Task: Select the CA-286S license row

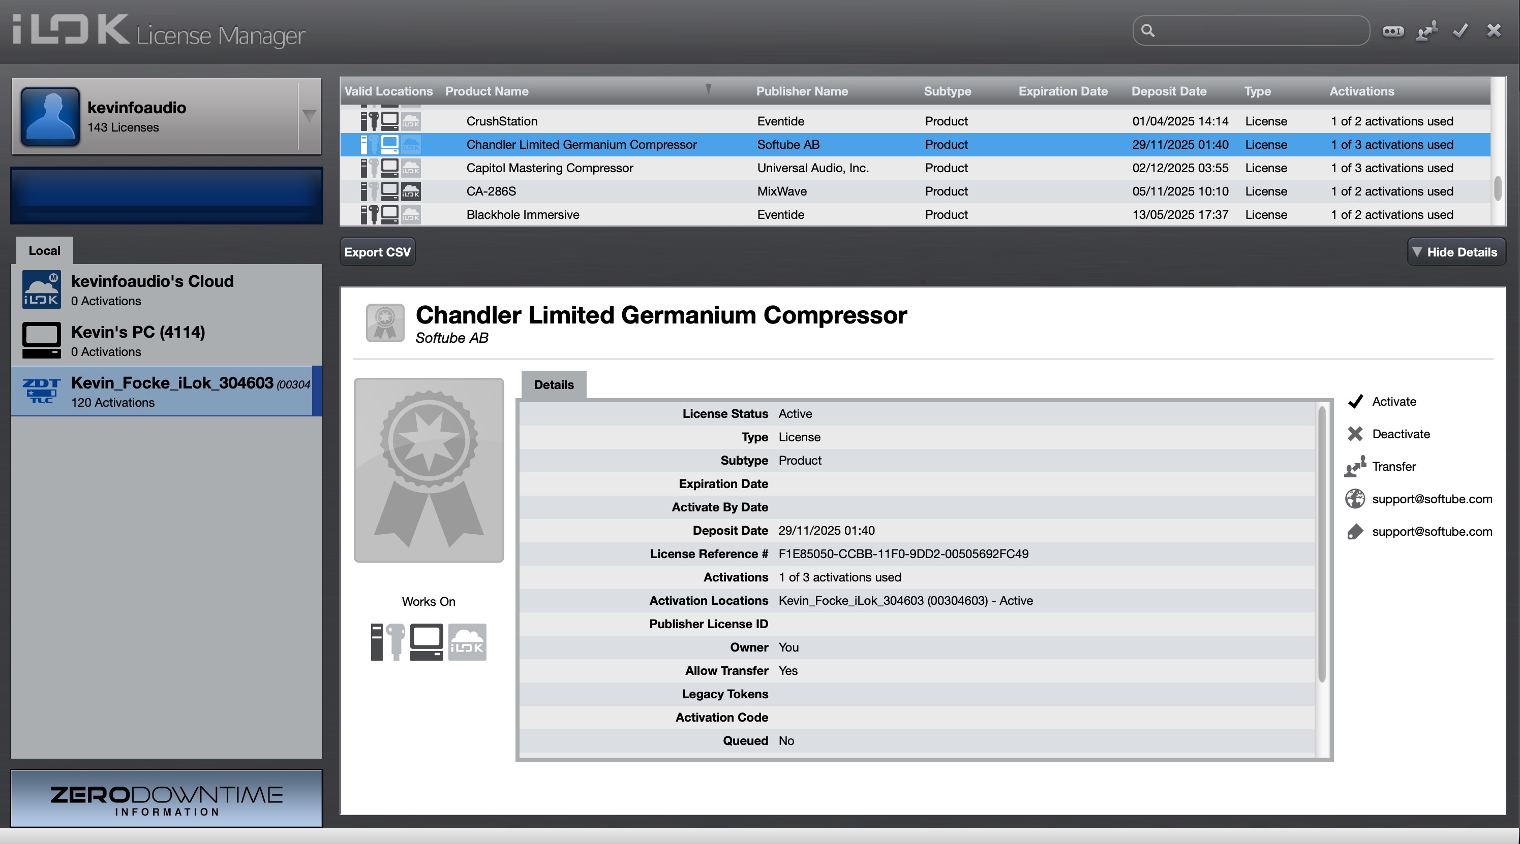Action: [915, 191]
